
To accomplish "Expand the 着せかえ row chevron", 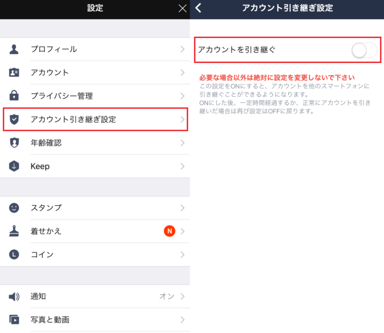I will (x=182, y=231).
